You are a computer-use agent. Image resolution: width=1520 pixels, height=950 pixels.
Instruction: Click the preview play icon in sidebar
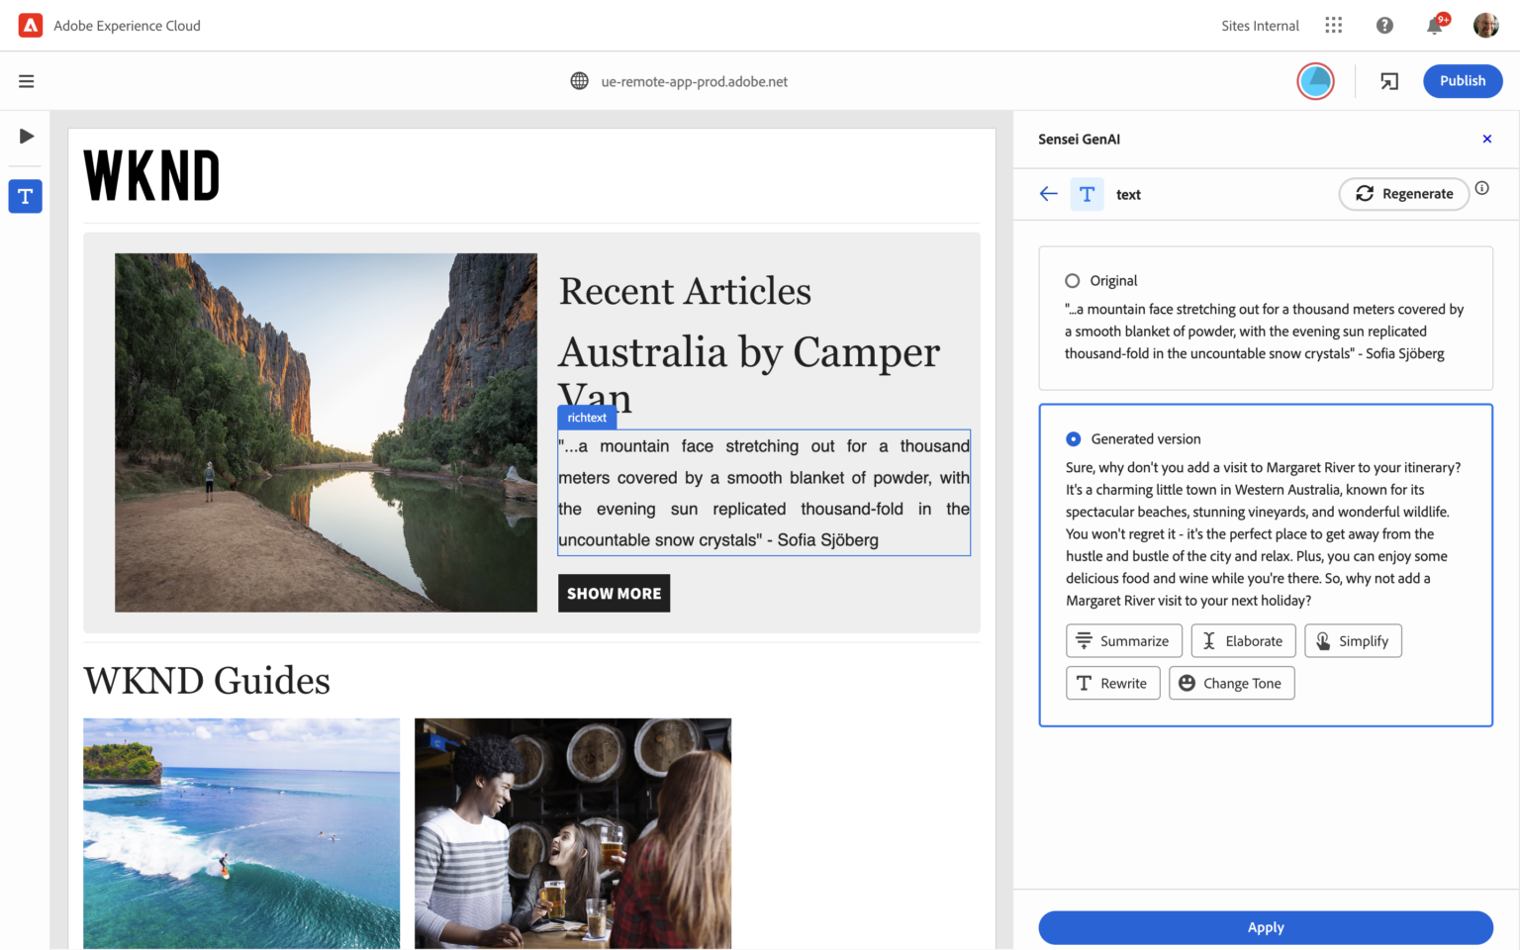pyautogui.click(x=27, y=137)
